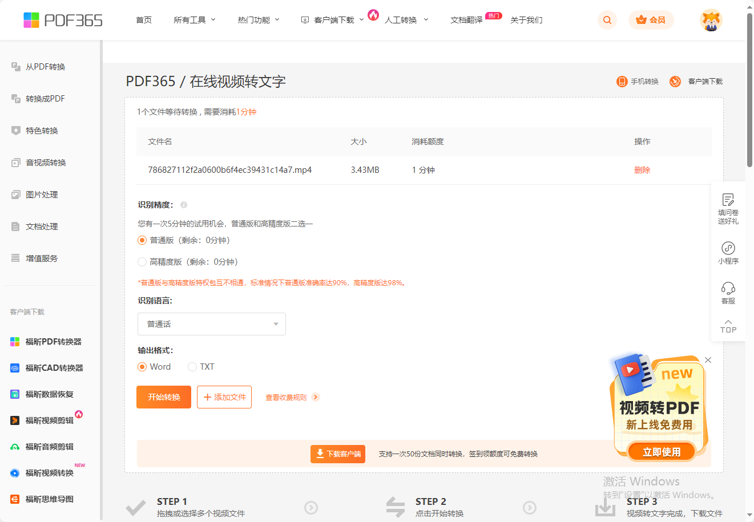This screenshot has width=754, height=522.
Task: Click the 福昕音频剪辑 icon
Action: tap(15, 447)
